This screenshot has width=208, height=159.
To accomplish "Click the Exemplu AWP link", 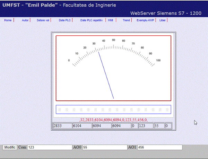I will 145,20.
